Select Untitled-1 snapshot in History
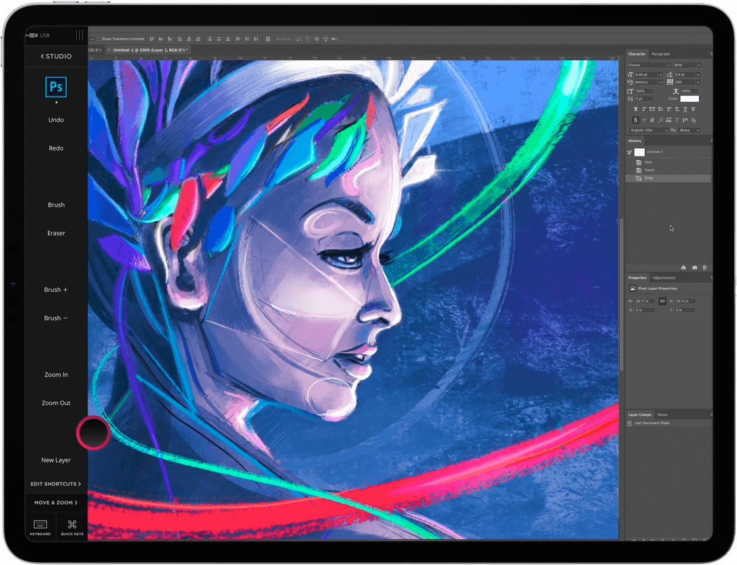This screenshot has height=565, width=737. (668, 152)
